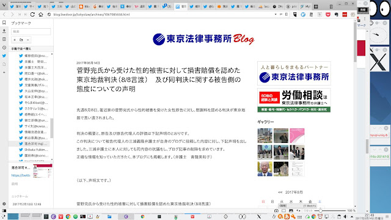Open the Twitter web panel
Viewport: 391px width, 220px height.
(x=4, y=56)
